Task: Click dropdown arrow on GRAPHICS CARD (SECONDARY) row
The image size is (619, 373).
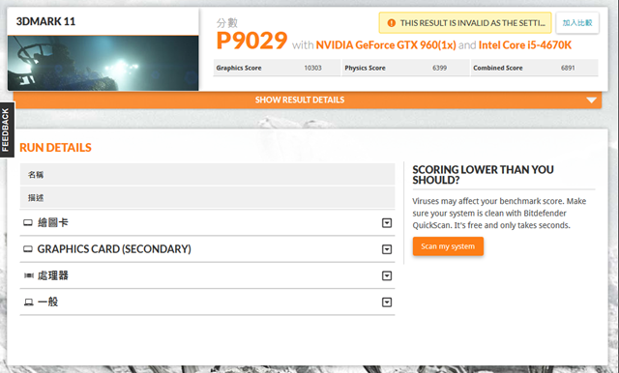Action: click(387, 249)
